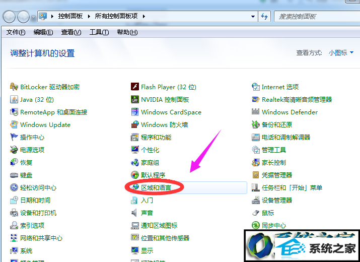Open the 编辑(E) menu
This screenshot has height=262, width=360.
click(43, 32)
